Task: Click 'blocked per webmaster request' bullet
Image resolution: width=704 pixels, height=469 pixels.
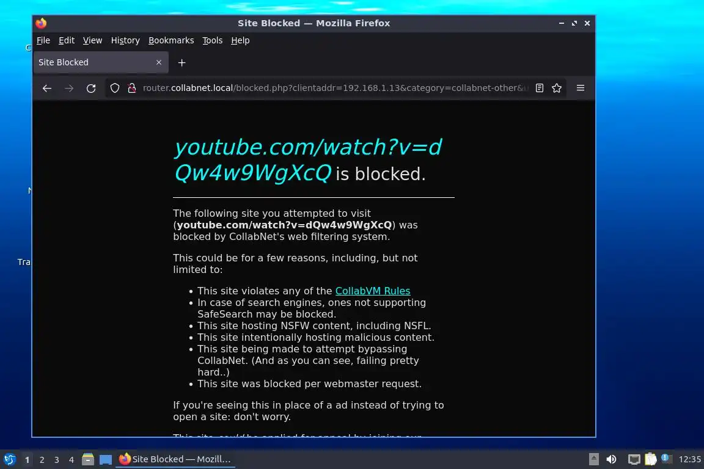Action: pyautogui.click(x=309, y=384)
